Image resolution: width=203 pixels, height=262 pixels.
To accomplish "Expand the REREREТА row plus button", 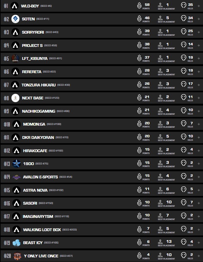I will click(199, 72).
